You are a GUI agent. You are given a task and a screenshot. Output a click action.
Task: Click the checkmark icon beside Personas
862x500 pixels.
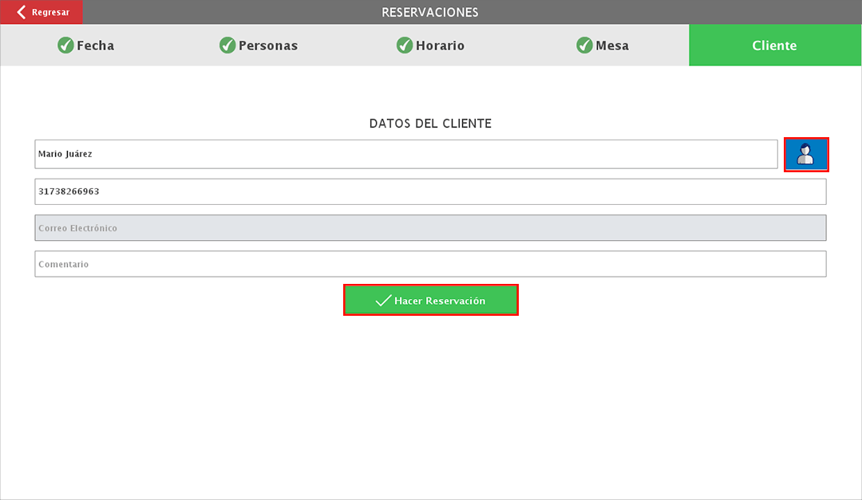pyautogui.click(x=227, y=45)
